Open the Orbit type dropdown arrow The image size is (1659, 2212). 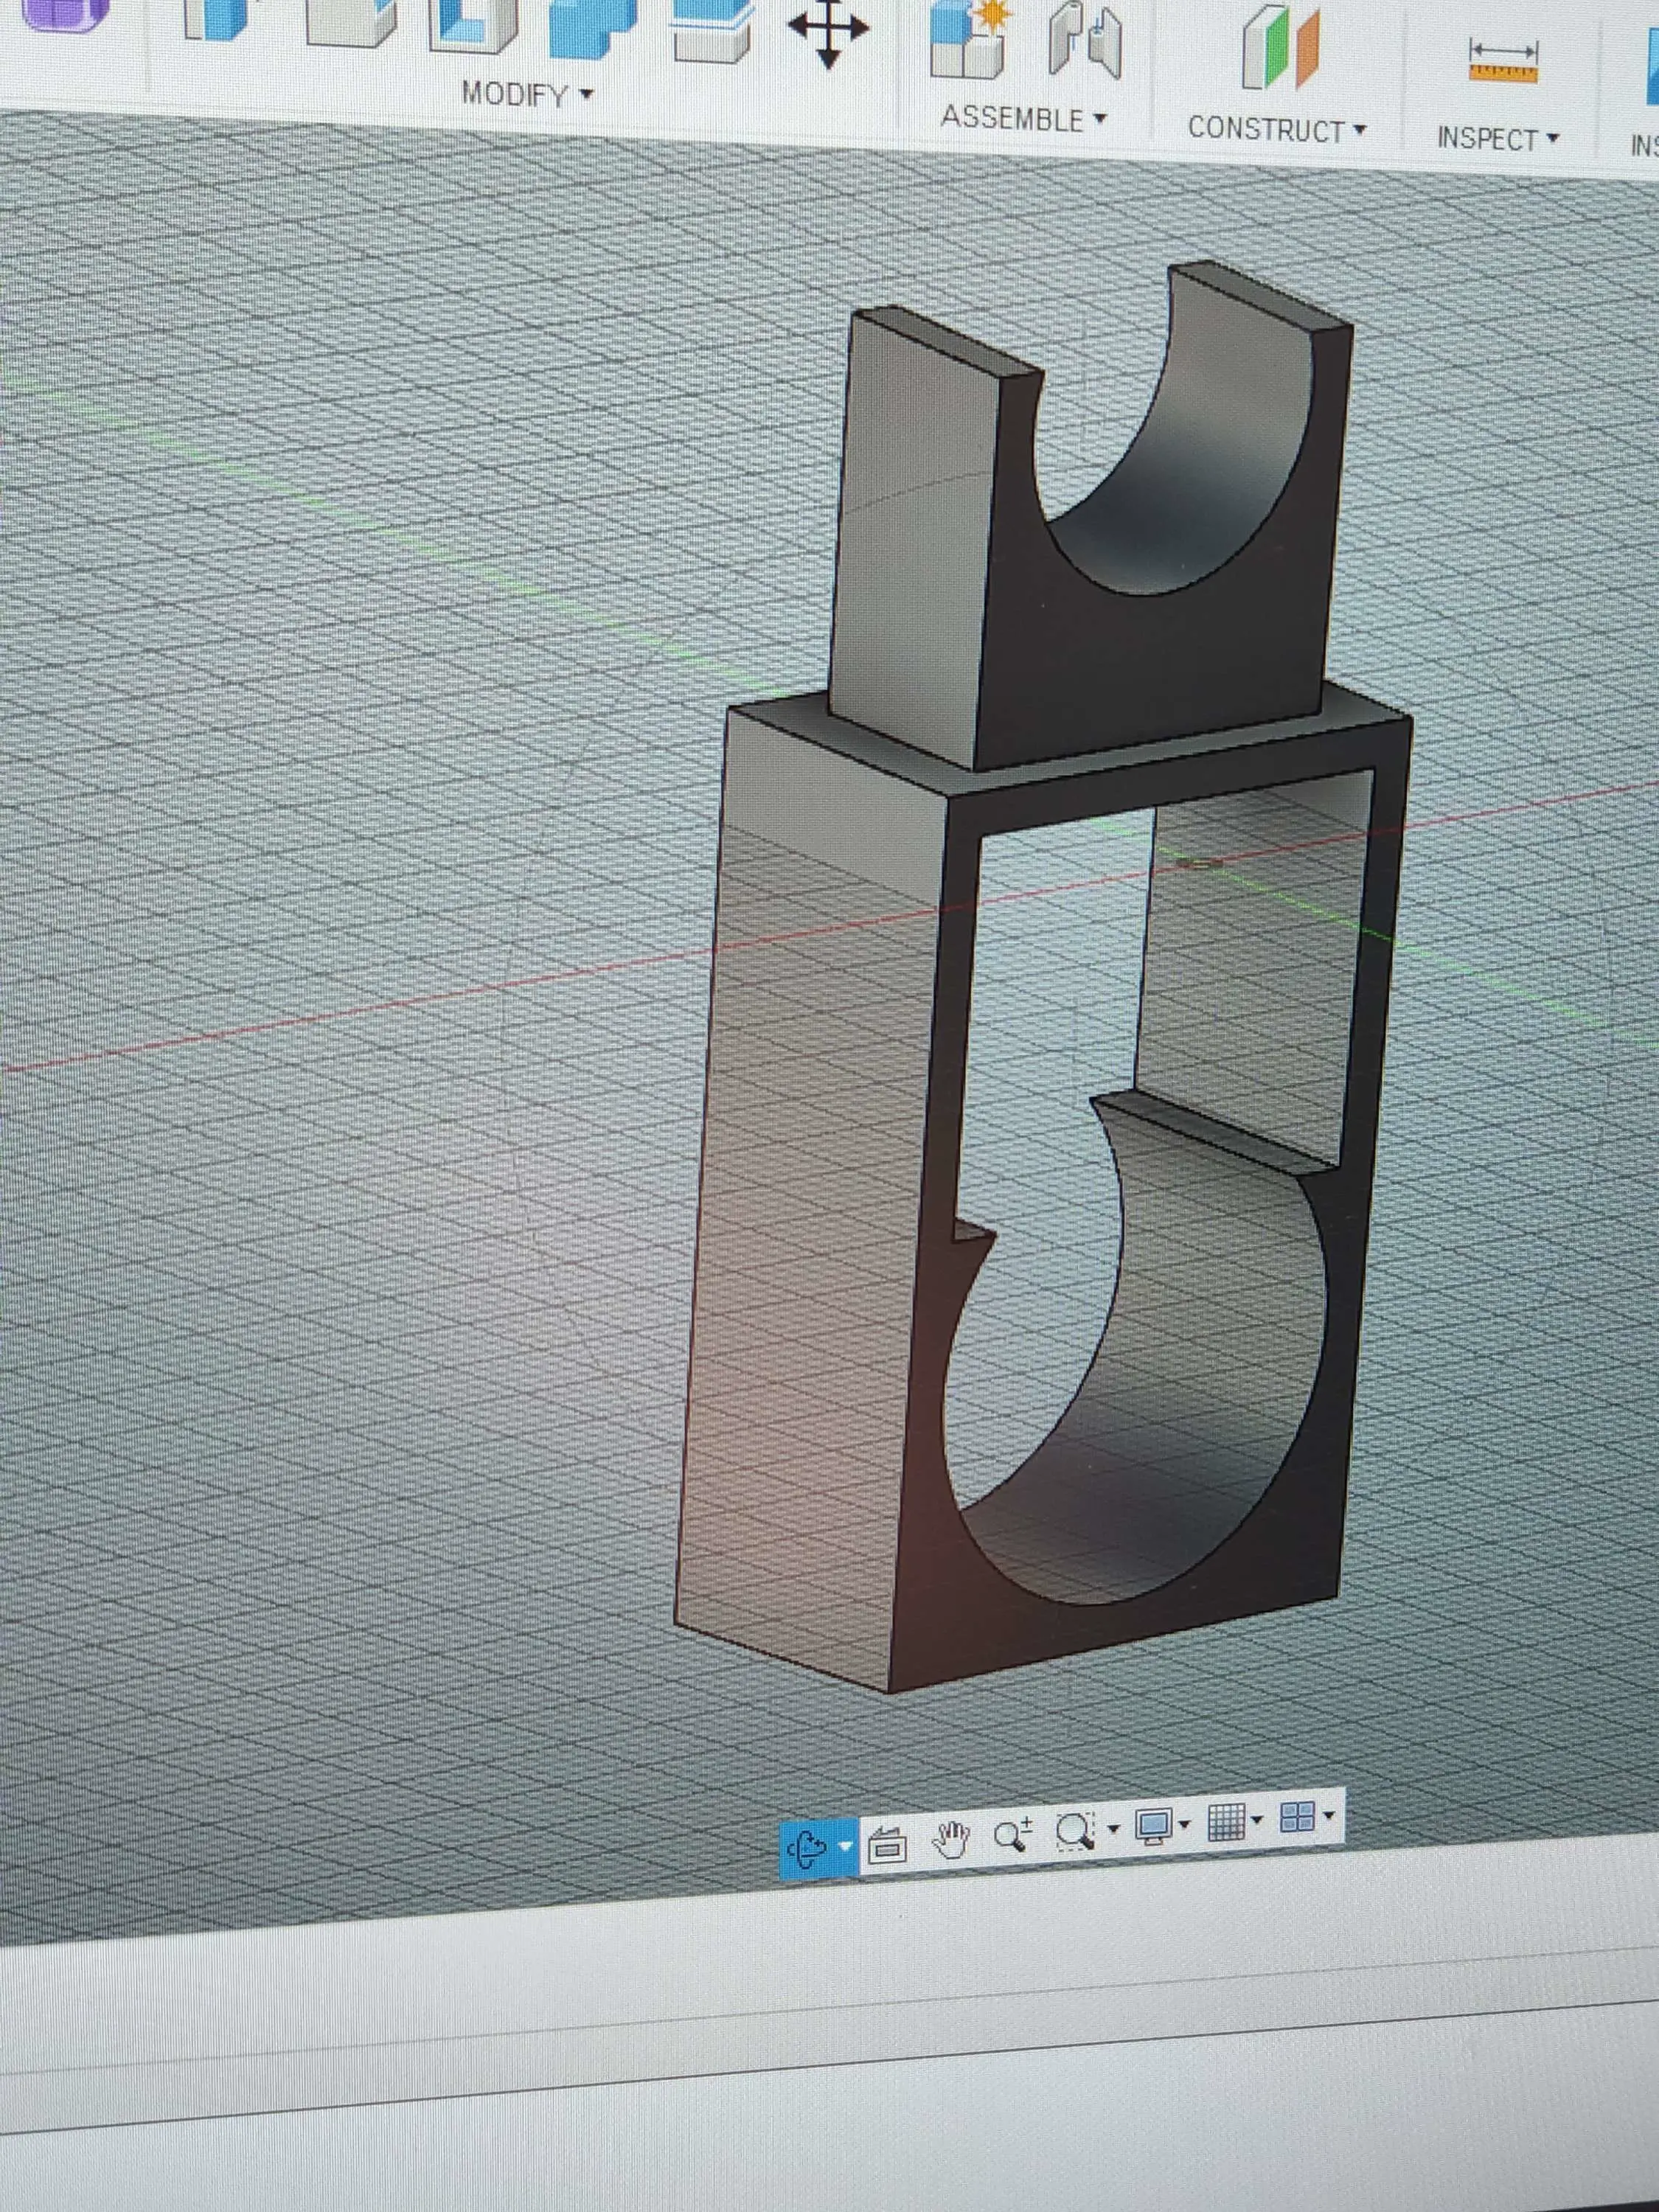[x=845, y=1845]
